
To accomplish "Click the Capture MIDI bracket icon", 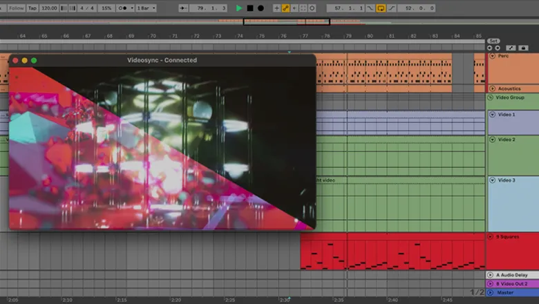I will [x=303, y=8].
